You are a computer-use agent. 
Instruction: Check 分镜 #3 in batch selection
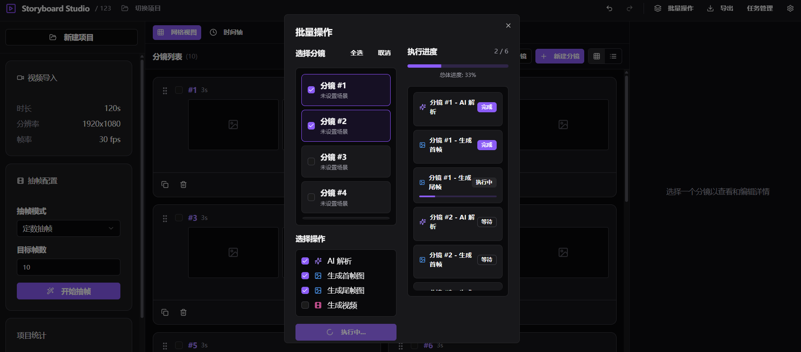[311, 161]
